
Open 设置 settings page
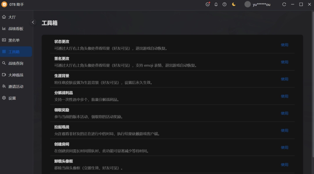tap(12, 98)
